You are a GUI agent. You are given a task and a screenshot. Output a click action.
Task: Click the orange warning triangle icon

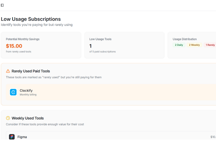point(8,71)
